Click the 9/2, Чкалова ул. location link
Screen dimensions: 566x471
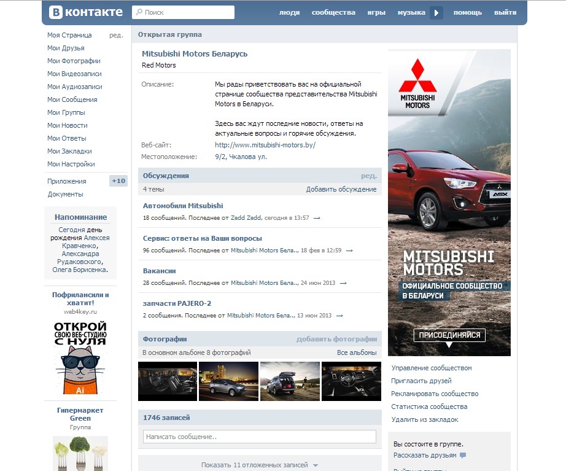(x=241, y=157)
